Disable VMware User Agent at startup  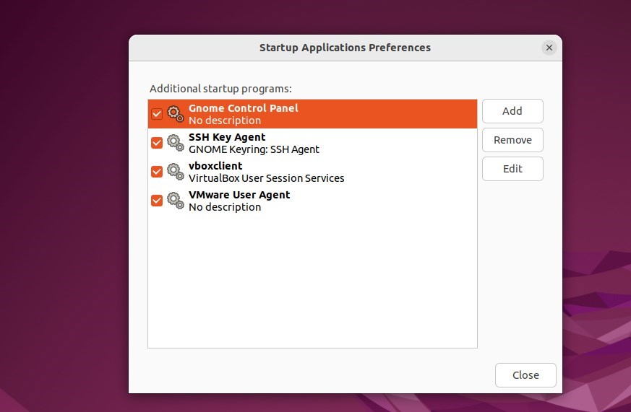coord(157,201)
